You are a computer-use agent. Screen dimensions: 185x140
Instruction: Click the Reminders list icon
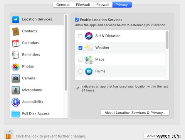pyautogui.click(x=15, y=55)
